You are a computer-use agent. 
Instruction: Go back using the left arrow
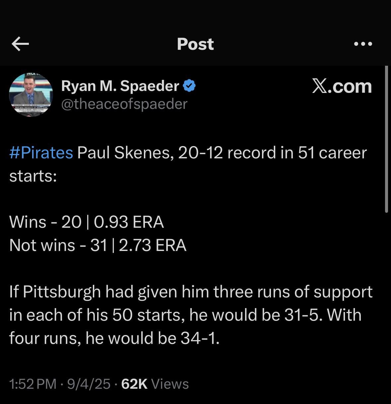click(20, 44)
